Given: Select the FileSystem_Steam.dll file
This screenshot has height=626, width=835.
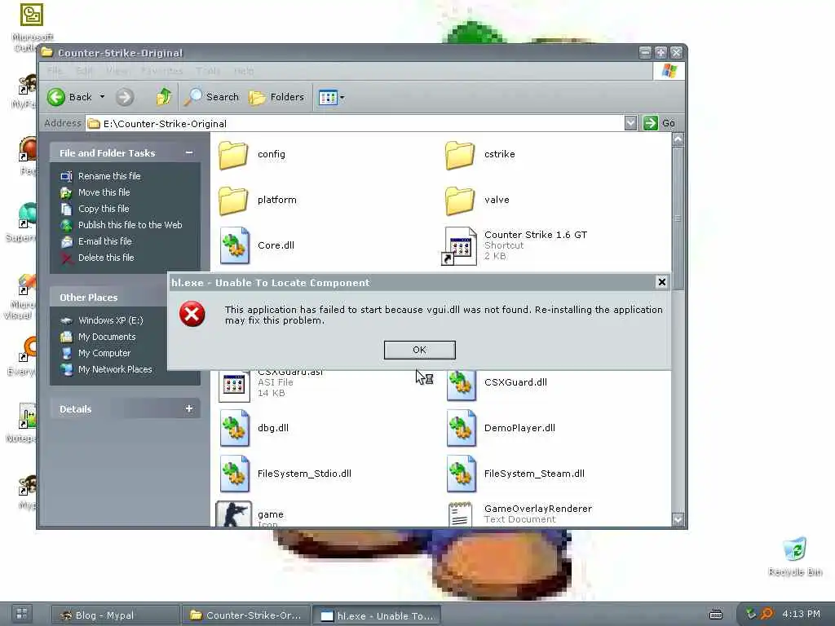Looking at the screenshot, I should tap(515, 474).
